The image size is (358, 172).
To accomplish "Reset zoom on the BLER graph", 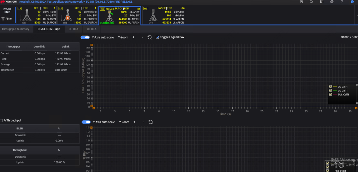I will [150, 122].
